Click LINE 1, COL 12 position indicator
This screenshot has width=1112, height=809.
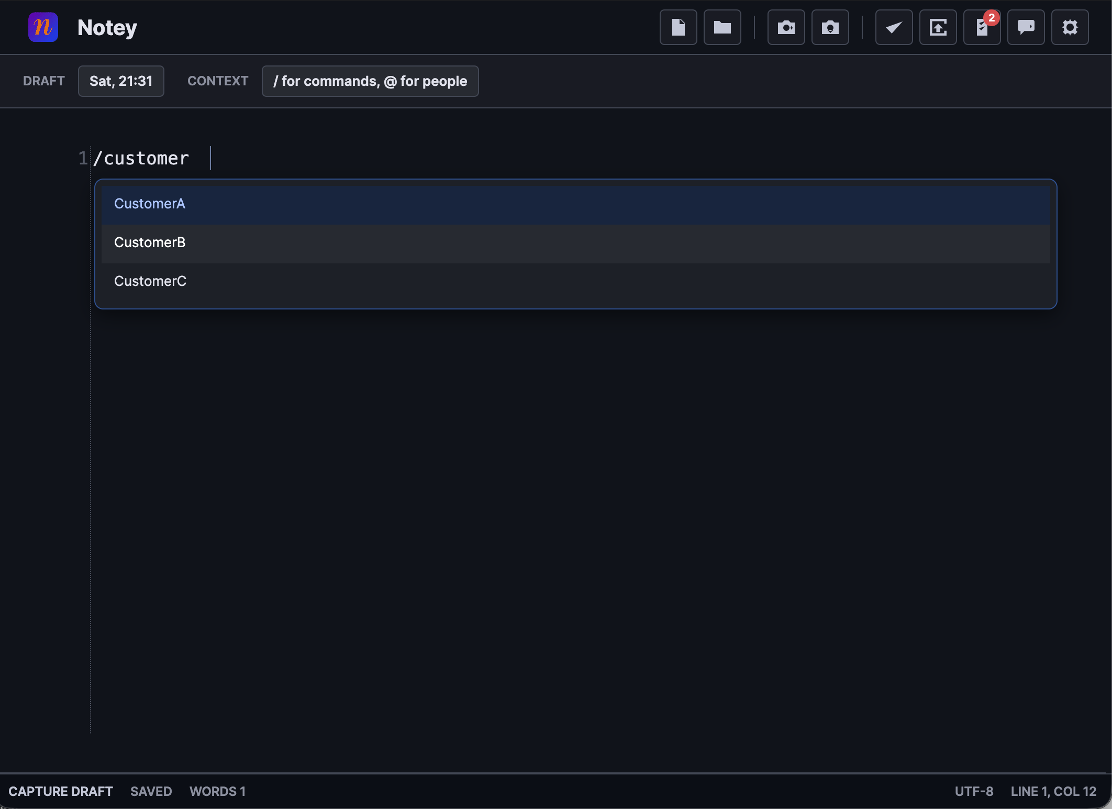coord(1053,791)
